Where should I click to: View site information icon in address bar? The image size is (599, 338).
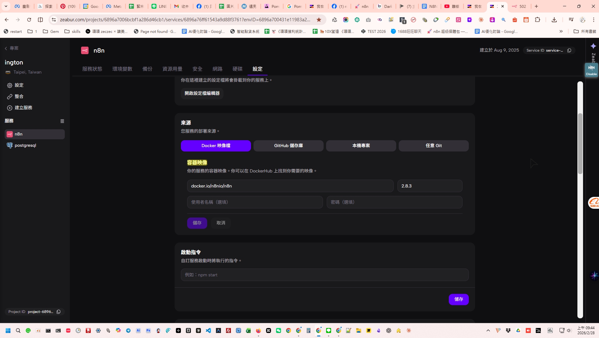click(54, 20)
